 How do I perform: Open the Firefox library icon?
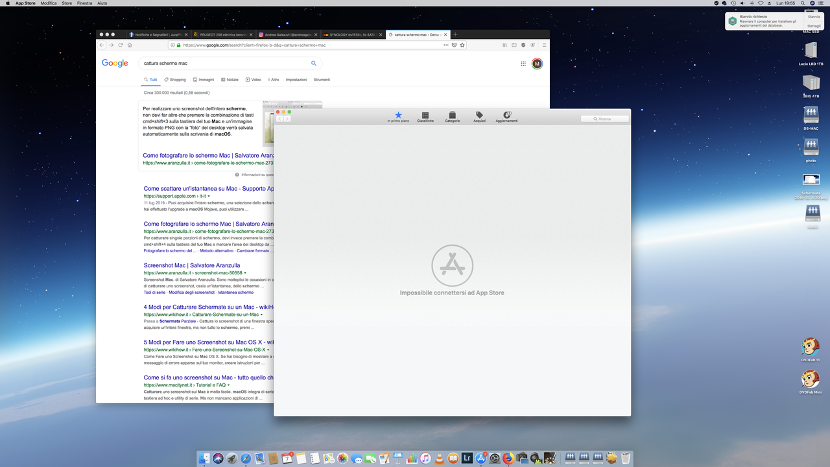[505, 45]
